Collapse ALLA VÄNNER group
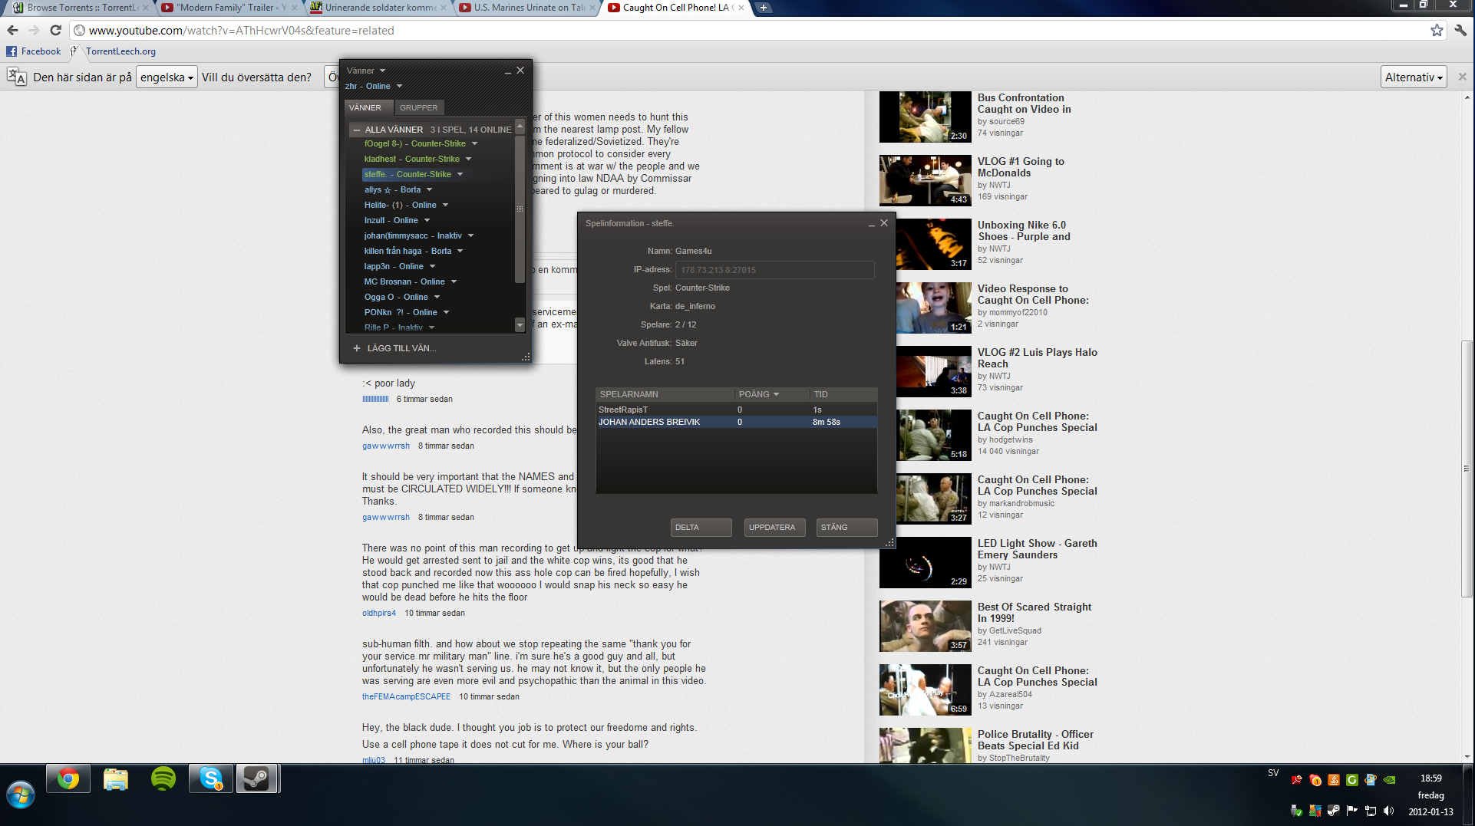This screenshot has height=826, width=1475. click(357, 130)
